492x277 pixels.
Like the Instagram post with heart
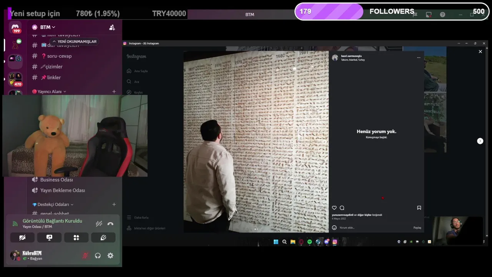pos(334,208)
